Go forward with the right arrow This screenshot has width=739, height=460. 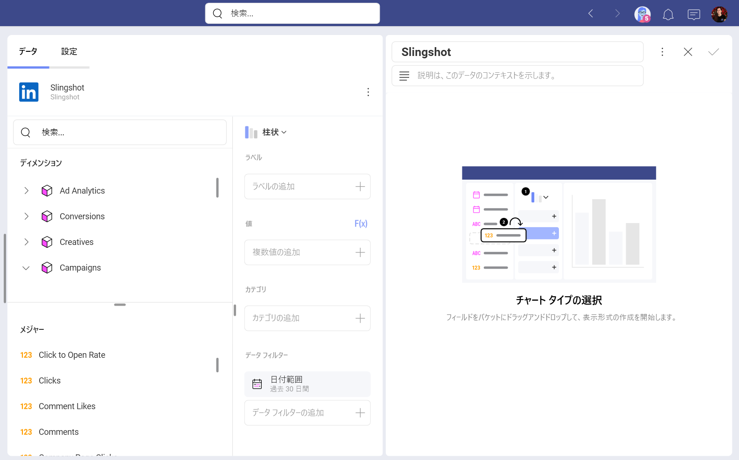617,14
